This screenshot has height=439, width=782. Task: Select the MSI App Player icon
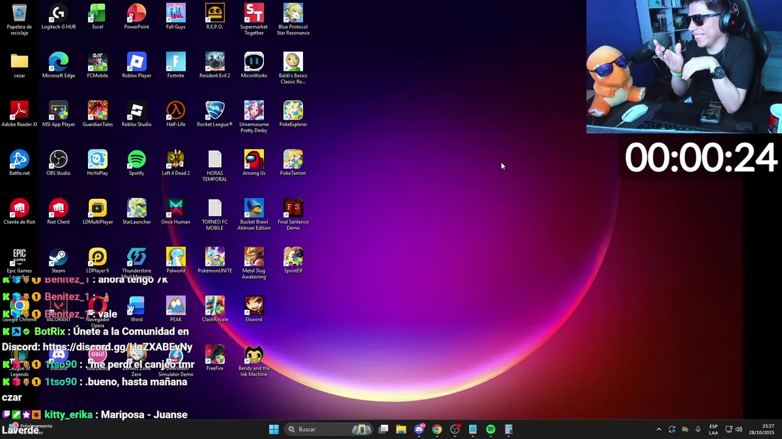tap(59, 115)
